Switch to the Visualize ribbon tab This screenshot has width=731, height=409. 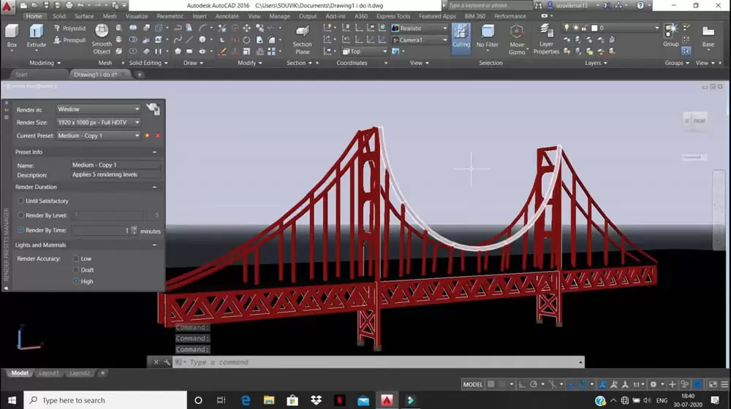click(x=136, y=16)
